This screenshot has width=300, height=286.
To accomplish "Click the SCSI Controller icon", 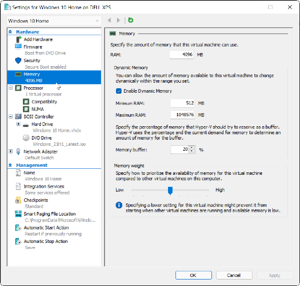I will [18, 116].
